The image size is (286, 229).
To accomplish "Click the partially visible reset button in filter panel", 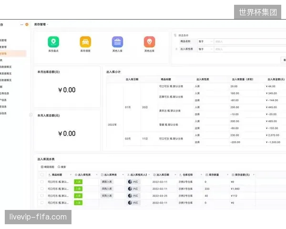I will 283,60.
